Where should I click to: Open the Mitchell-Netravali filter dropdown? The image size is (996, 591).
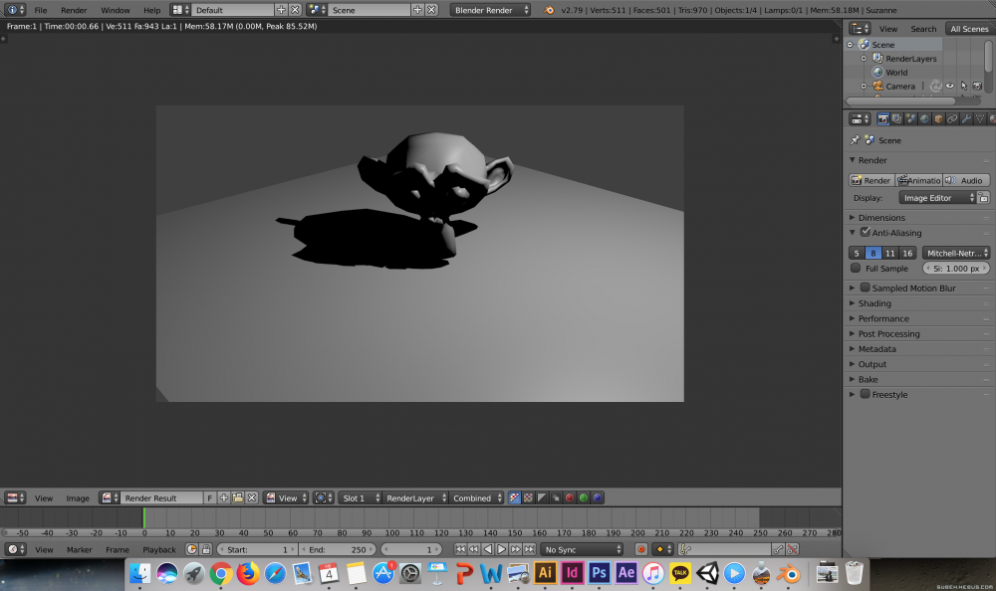[956, 253]
